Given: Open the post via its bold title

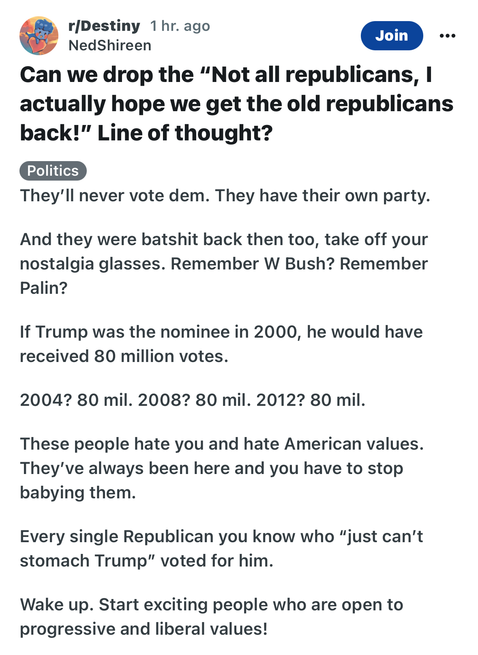Looking at the screenshot, I should [236, 104].
